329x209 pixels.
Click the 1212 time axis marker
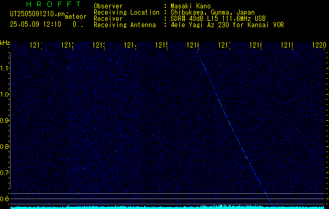(67, 45)
